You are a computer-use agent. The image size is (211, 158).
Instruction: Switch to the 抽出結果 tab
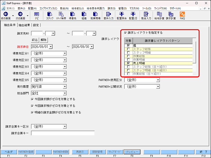tap(24, 25)
